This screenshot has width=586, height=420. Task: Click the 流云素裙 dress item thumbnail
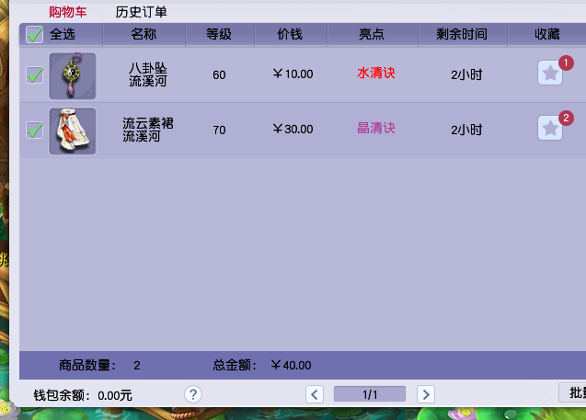coord(72,131)
